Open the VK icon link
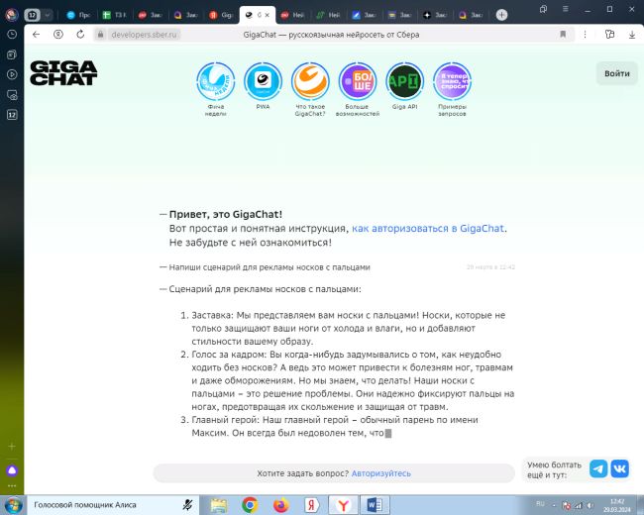Image resolution: width=644 pixels, height=515 pixels. tap(619, 468)
